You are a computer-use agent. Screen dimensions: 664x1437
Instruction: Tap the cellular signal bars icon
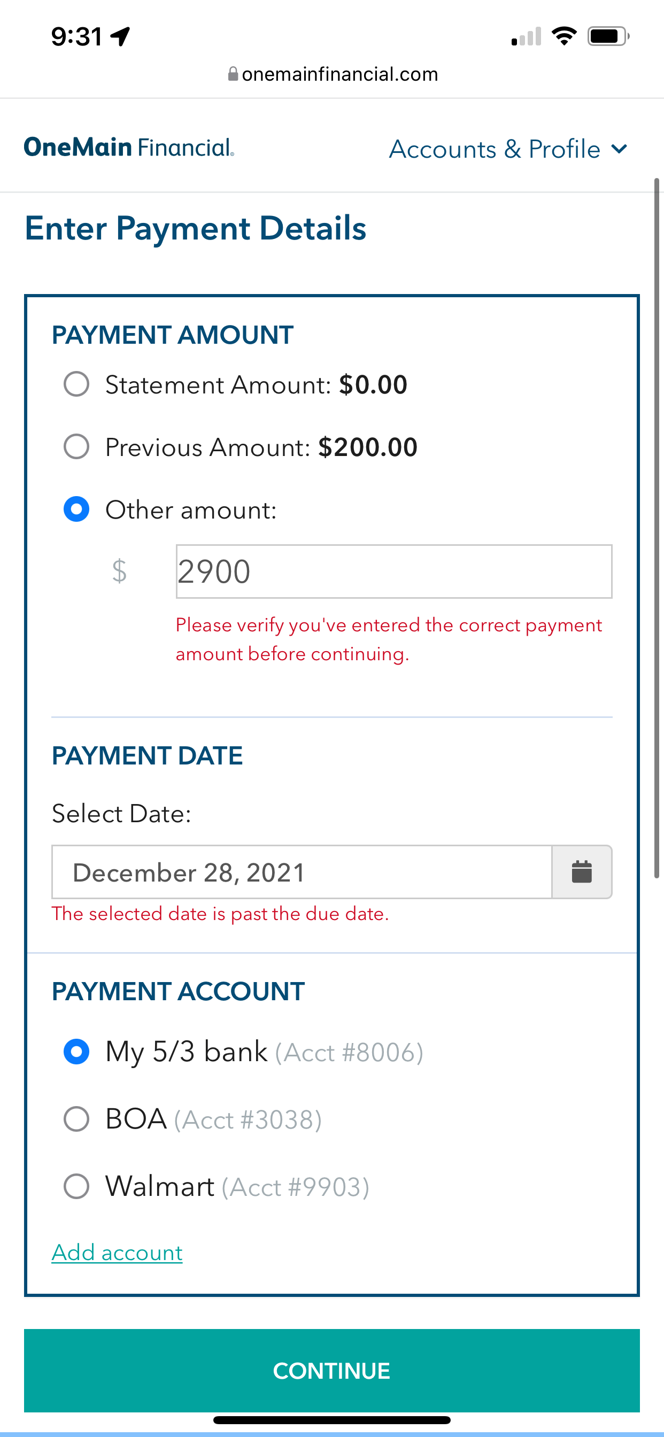tap(526, 37)
